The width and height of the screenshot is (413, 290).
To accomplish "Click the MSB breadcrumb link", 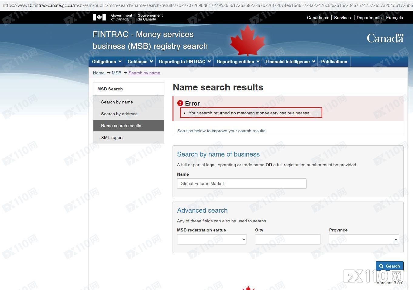I will coord(116,73).
